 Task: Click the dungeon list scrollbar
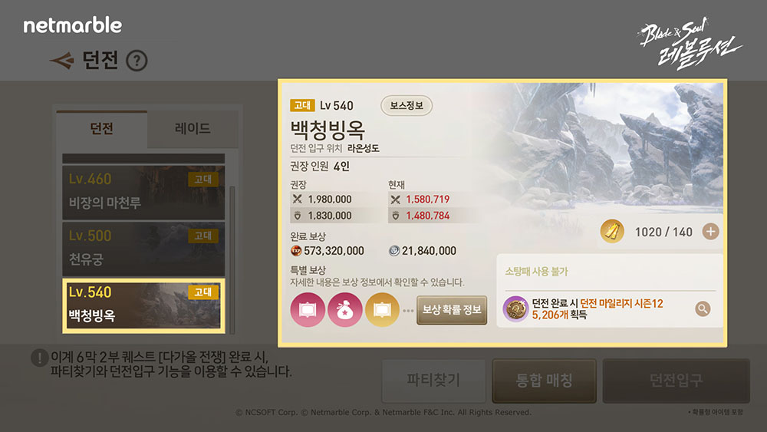(x=232, y=259)
